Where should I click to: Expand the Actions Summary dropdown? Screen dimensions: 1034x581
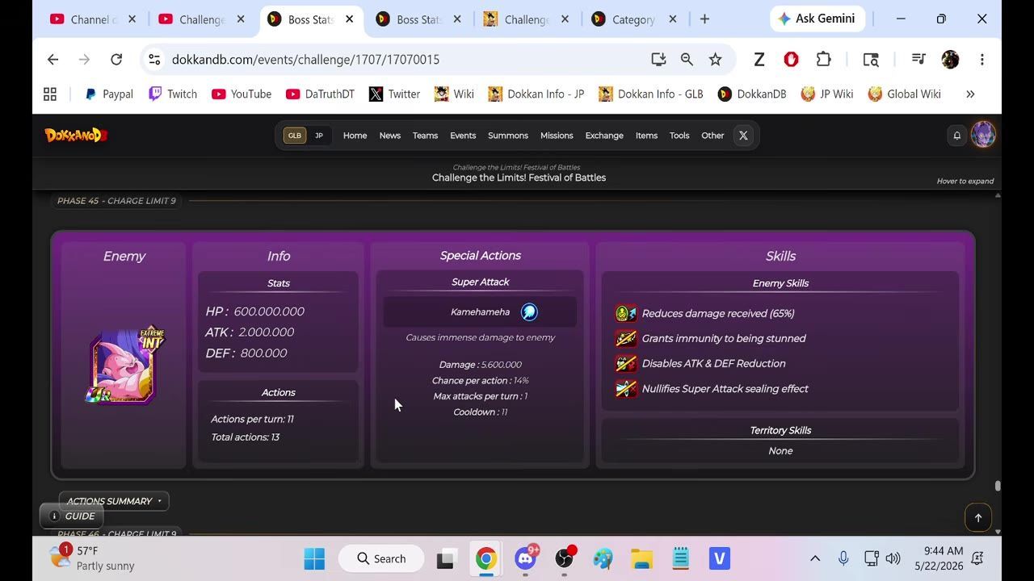(114, 501)
